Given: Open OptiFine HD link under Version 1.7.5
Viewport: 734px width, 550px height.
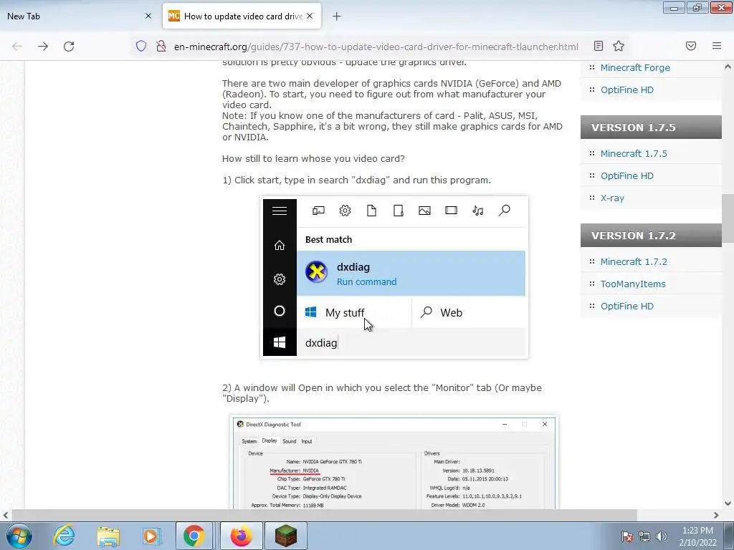Looking at the screenshot, I should tap(626, 176).
